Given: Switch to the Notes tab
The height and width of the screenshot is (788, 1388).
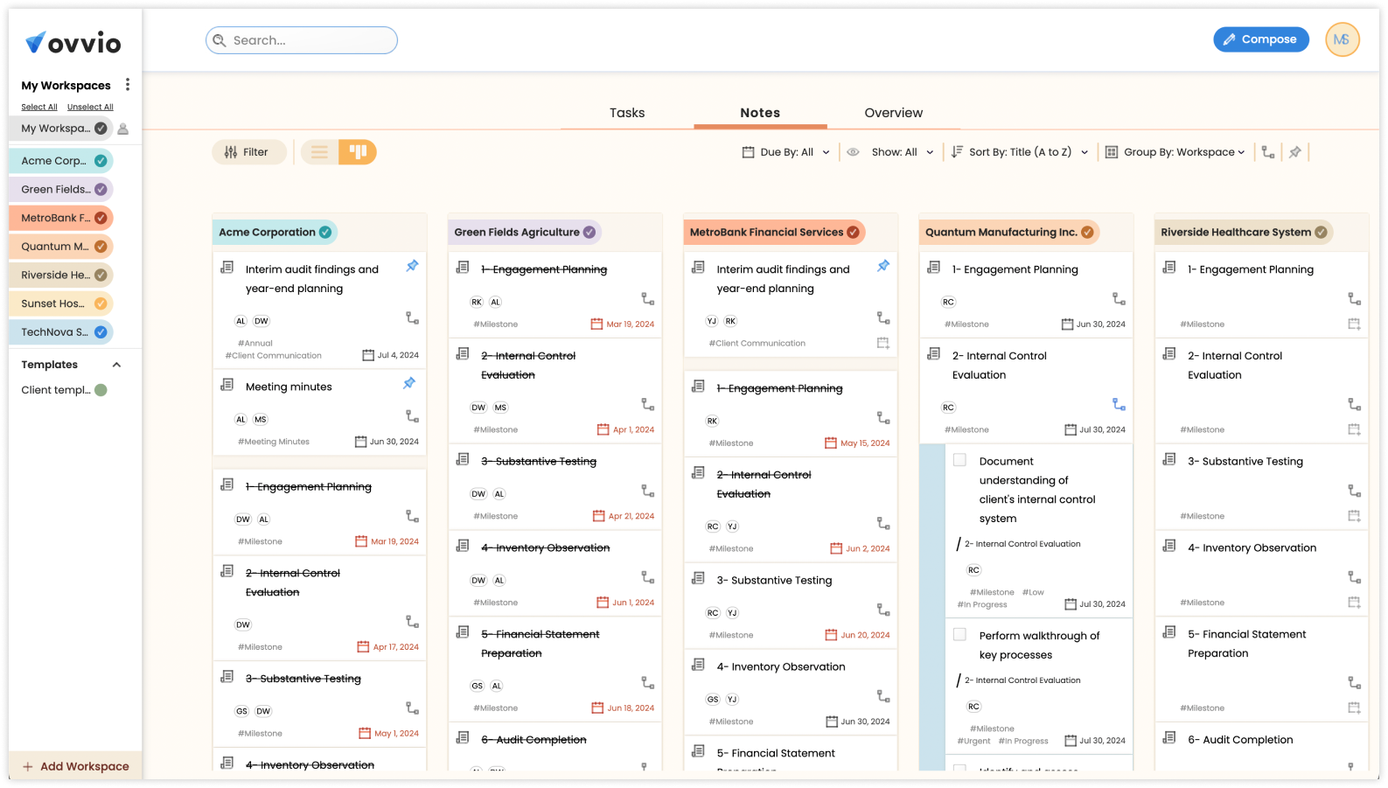Looking at the screenshot, I should (760, 113).
